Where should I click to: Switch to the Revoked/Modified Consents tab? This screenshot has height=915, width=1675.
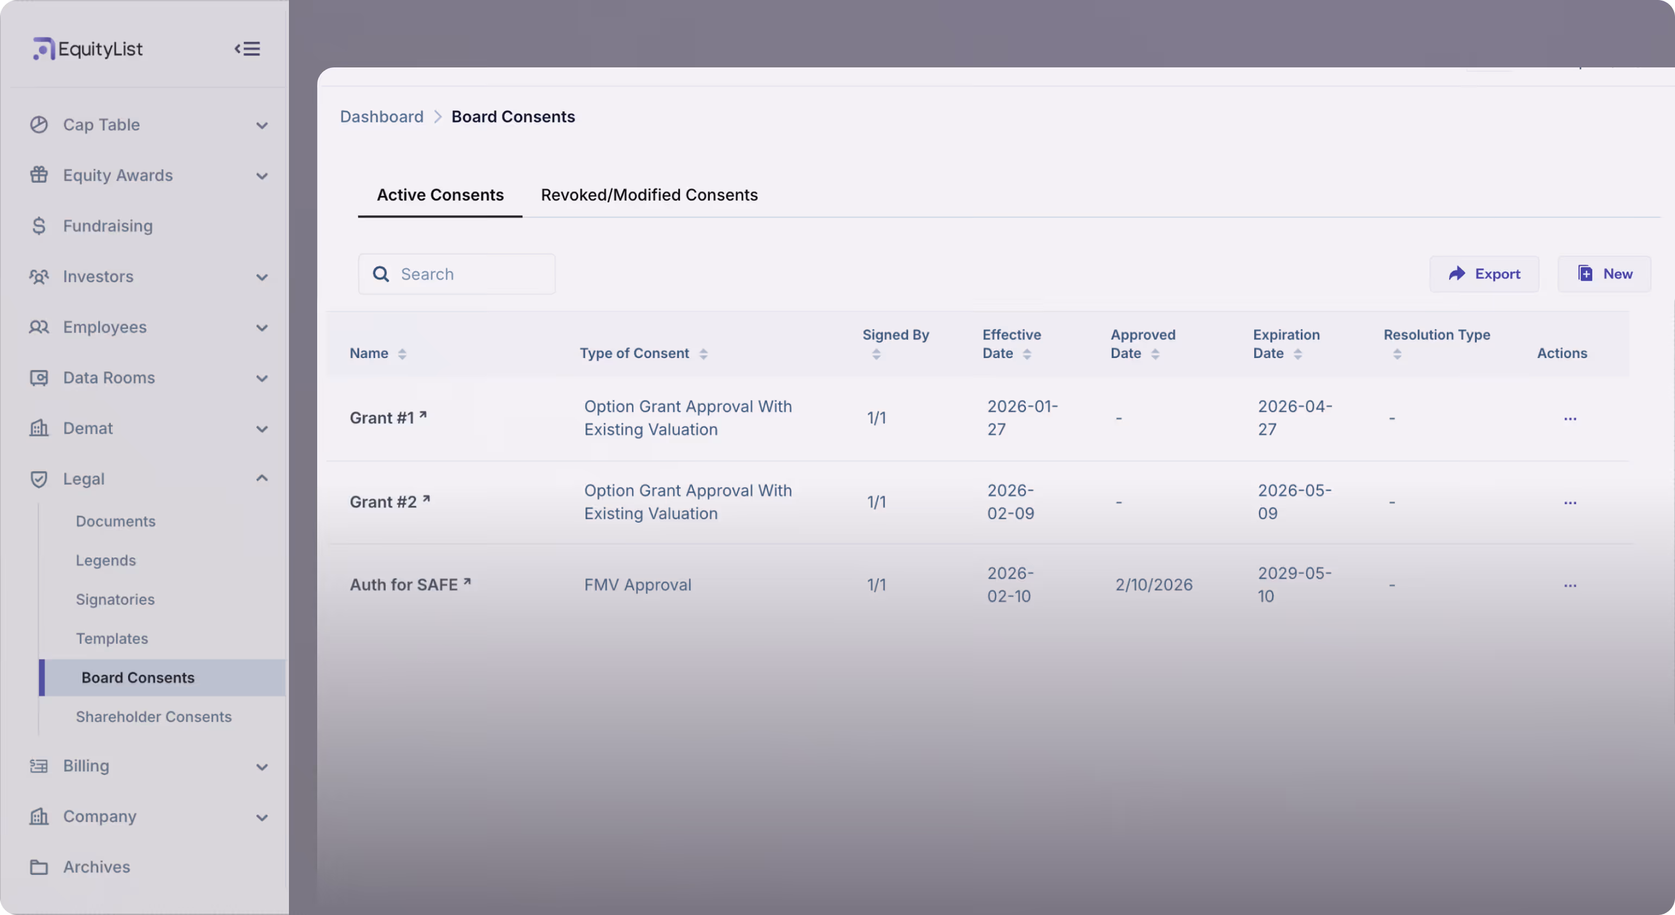[649, 195]
